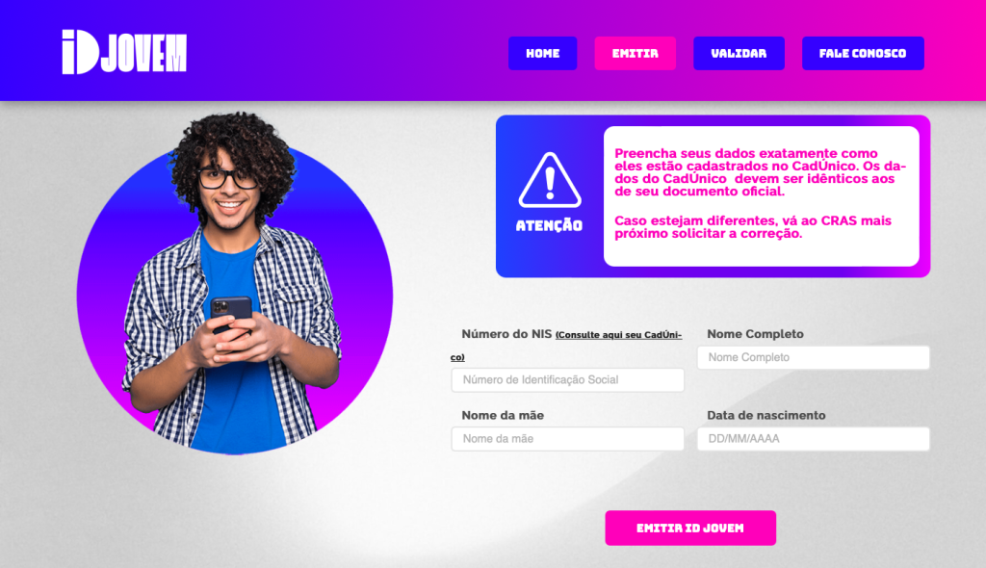The image size is (986, 568).
Task: Click the 'Nome da mãe' field label
Action: tap(503, 415)
